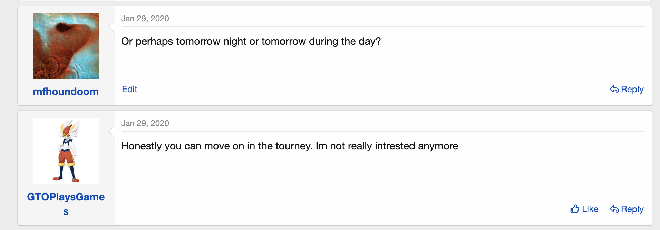The width and height of the screenshot is (660, 230).
Task: Click the Reply label on GTOPlaysGames' post
Action: [x=632, y=209]
